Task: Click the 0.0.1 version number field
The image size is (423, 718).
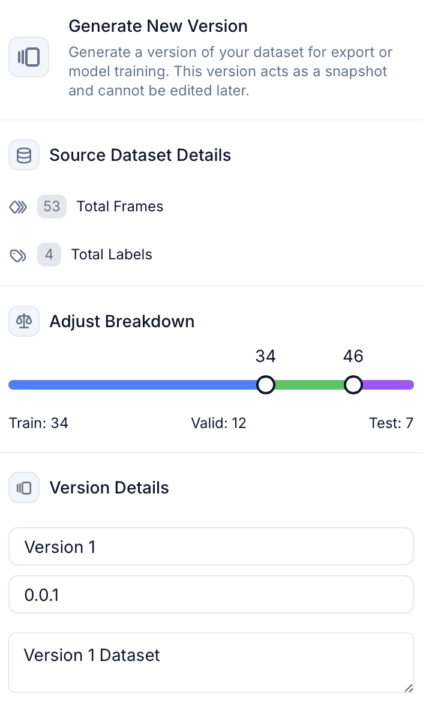Action: tap(211, 595)
